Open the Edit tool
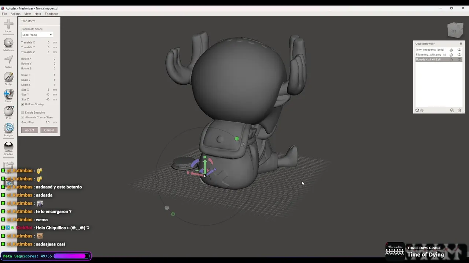Image resolution: width=469 pixels, height=263 pixels. [x=8, y=113]
